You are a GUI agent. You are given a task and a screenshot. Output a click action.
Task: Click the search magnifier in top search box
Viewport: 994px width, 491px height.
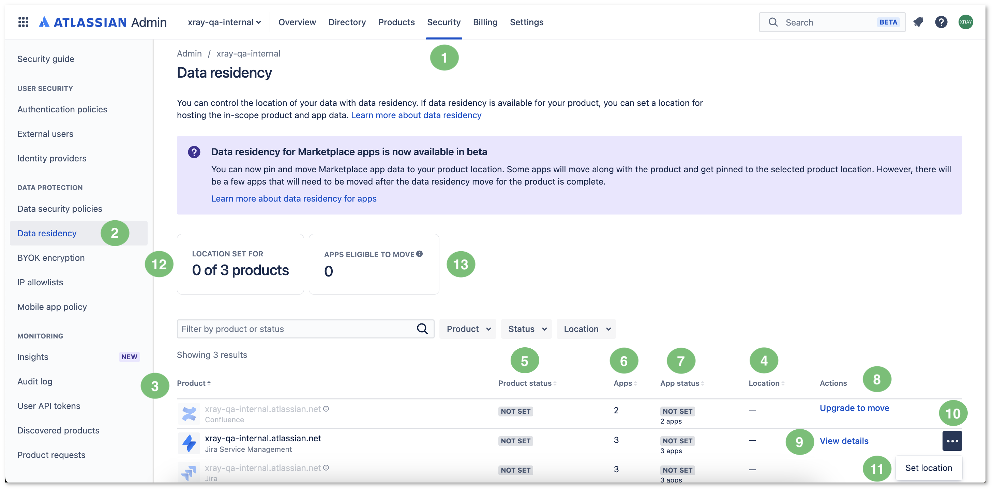tap(773, 22)
